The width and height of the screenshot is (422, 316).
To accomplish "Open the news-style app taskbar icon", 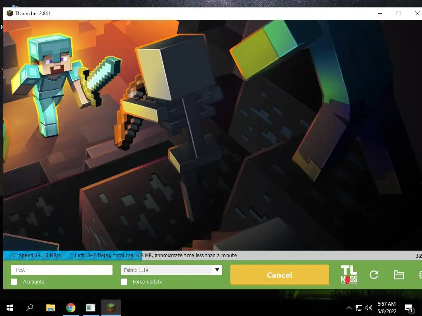I will (x=91, y=308).
